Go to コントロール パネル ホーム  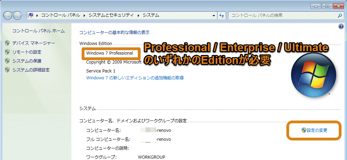coord(39,31)
